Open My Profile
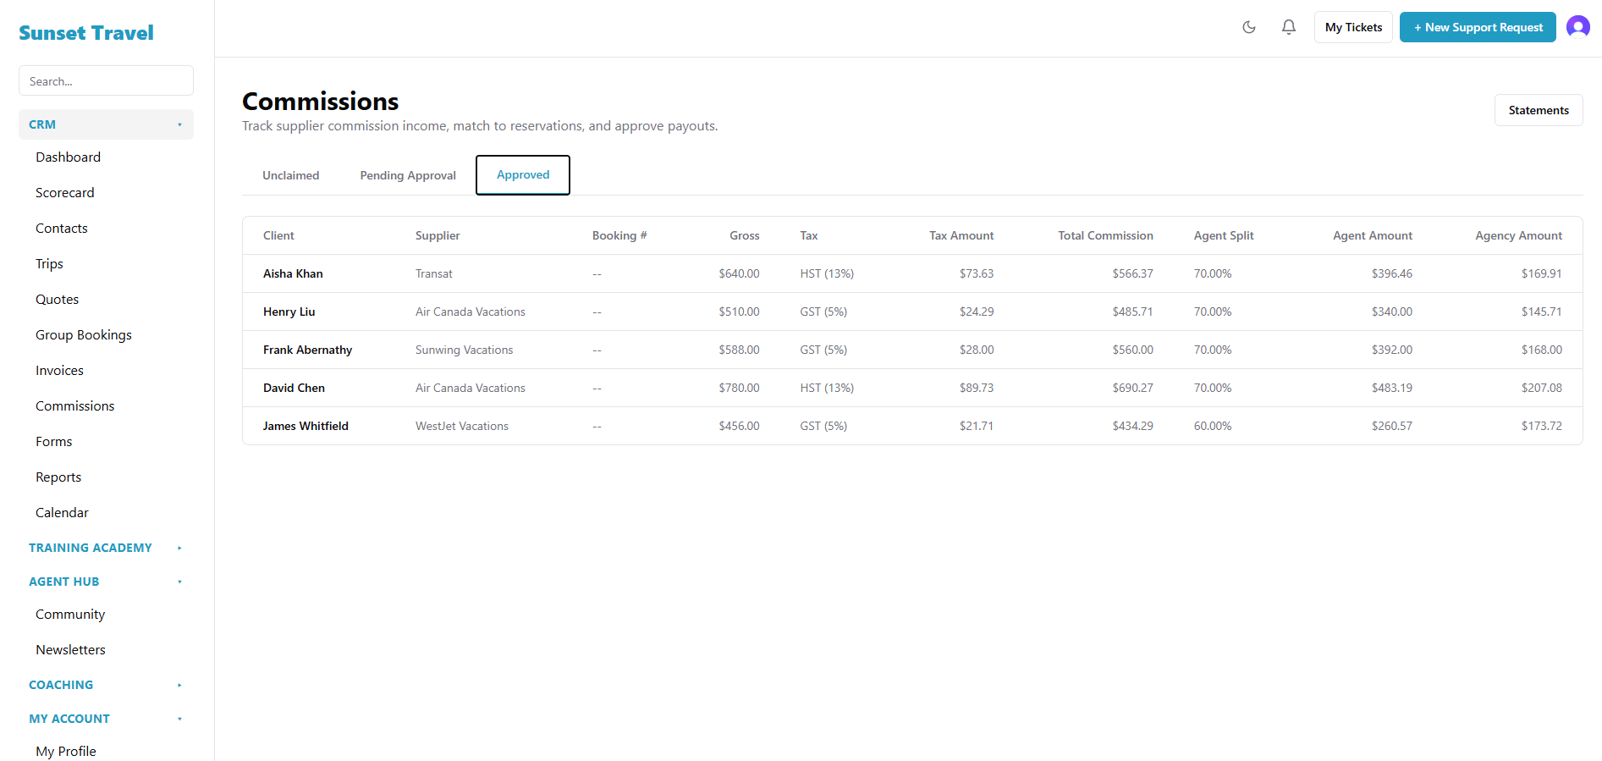Image resolution: width=1602 pixels, height=761 pixels. (x=66, y=751)
